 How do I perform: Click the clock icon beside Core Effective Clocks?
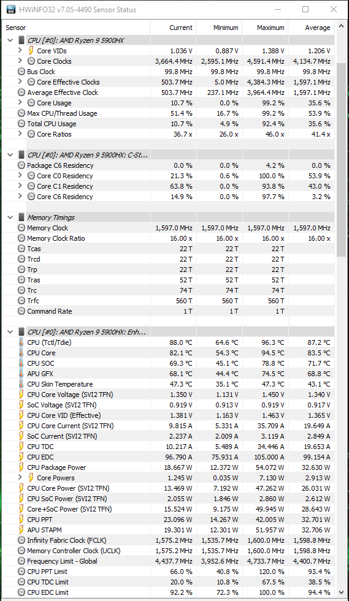31,82
